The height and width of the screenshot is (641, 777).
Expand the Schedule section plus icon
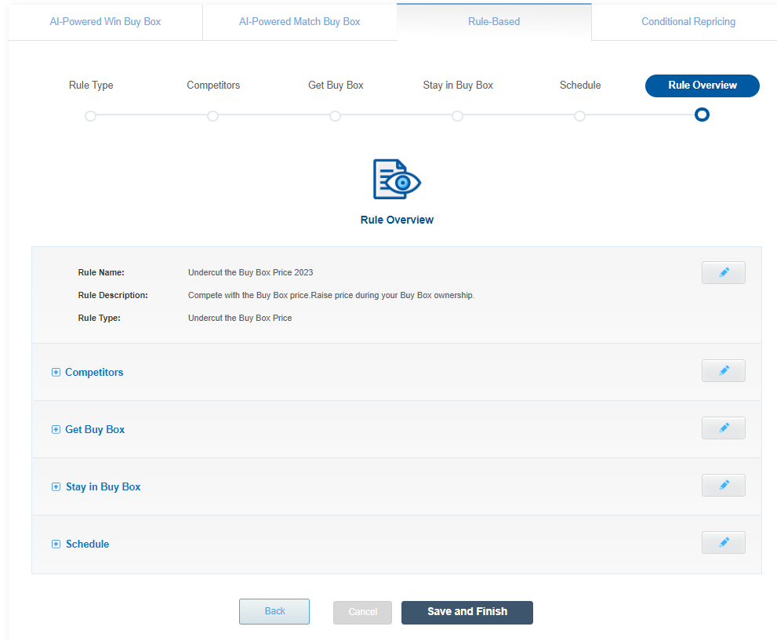point(56,544)
